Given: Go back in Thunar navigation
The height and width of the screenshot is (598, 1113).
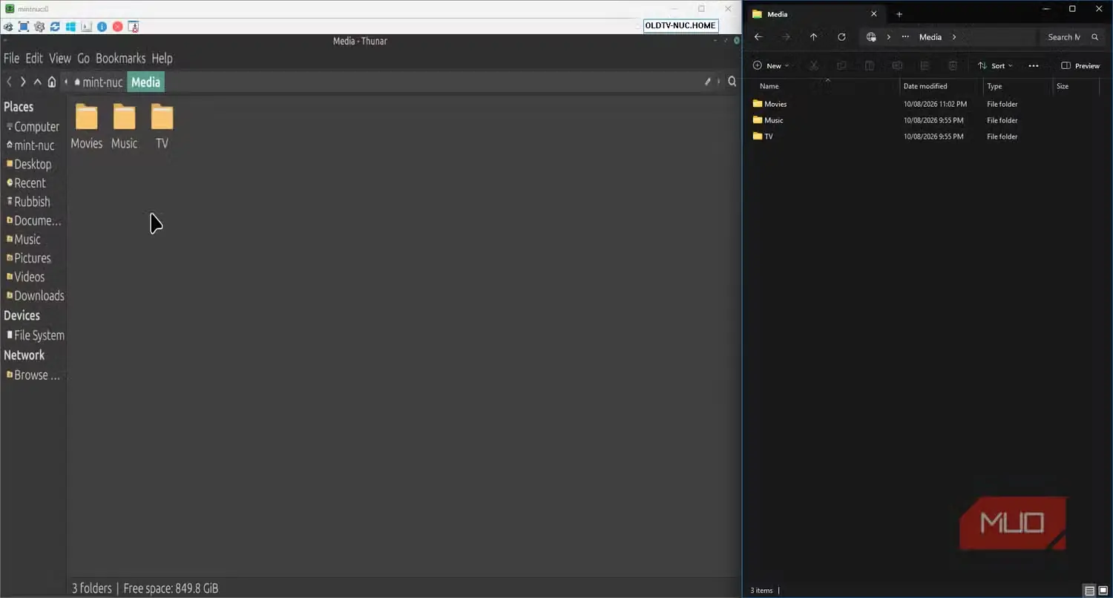Looking at the screenshot, I should click(9, 82).
